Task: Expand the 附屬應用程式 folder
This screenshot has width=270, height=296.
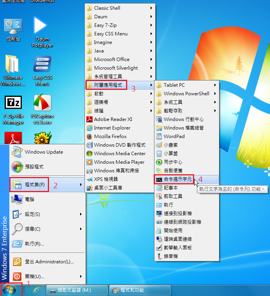Action: (120, 85)
